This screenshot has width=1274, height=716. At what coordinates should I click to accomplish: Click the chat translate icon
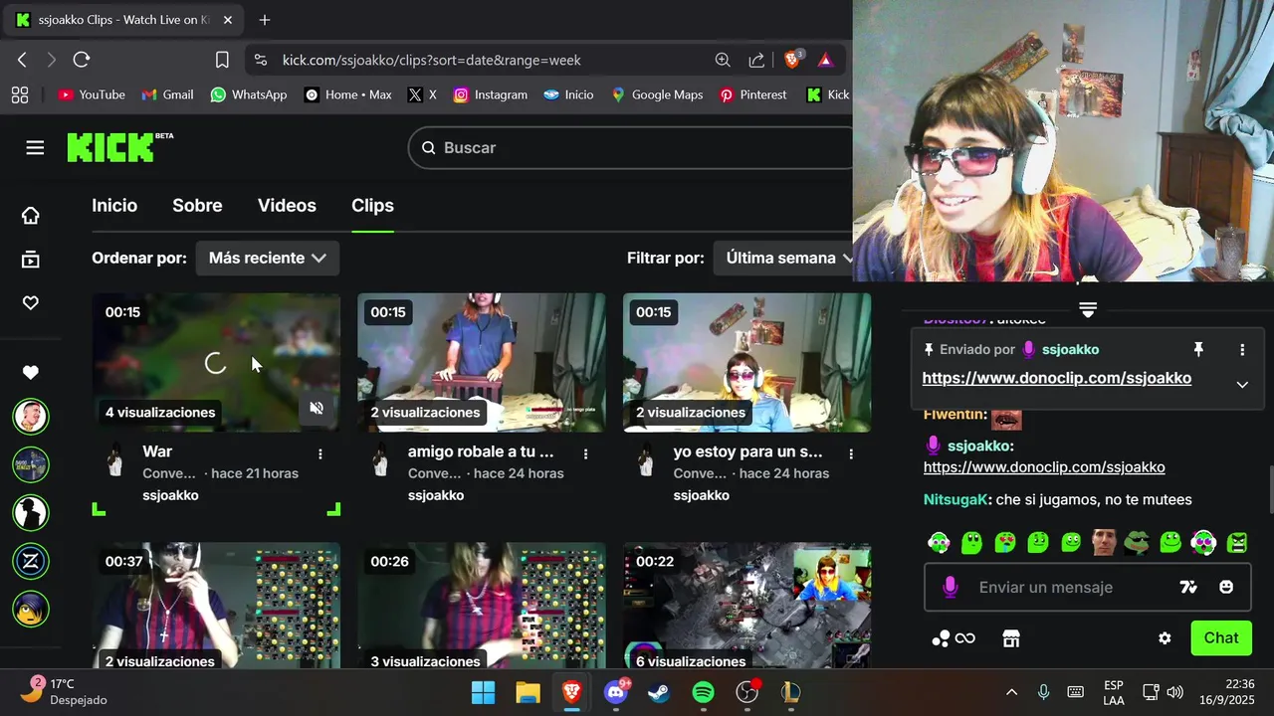click(1188, 587)
